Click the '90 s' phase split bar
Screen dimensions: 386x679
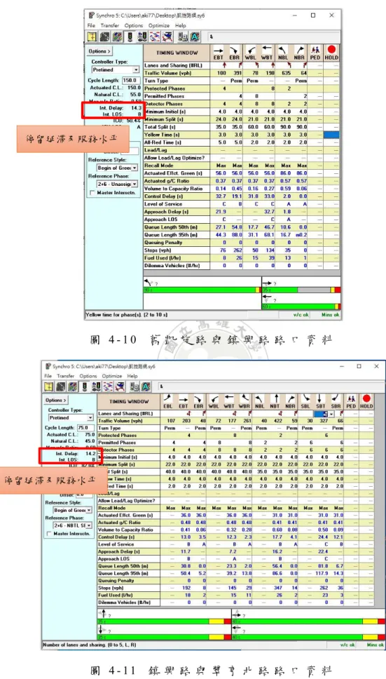click(202, 290)
